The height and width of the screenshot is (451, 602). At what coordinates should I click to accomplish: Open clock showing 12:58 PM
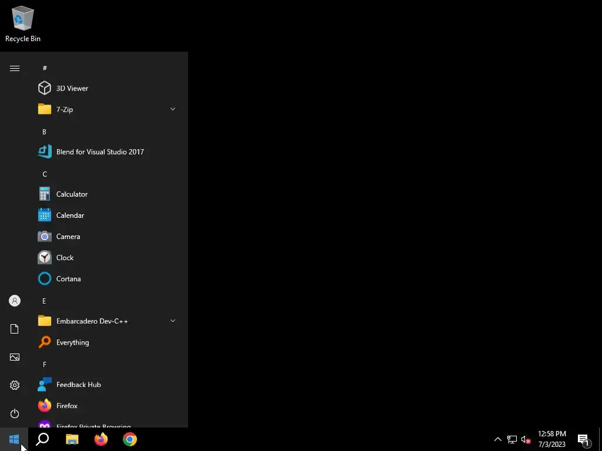551,439
